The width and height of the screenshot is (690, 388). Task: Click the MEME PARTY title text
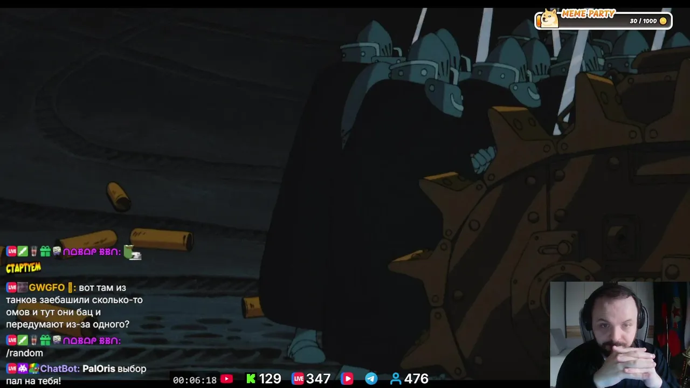click(588, 13)
